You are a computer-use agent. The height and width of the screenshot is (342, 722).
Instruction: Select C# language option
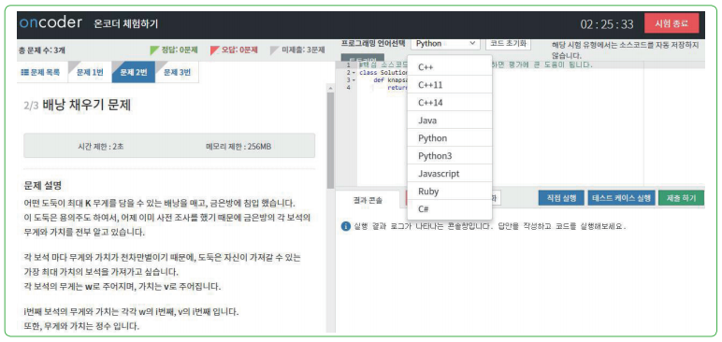tap(450, 209)
